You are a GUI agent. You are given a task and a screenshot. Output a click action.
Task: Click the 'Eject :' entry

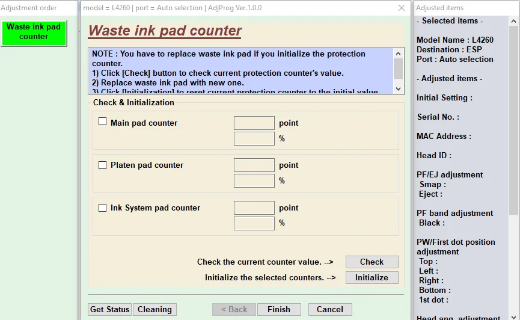pos(430,194)
